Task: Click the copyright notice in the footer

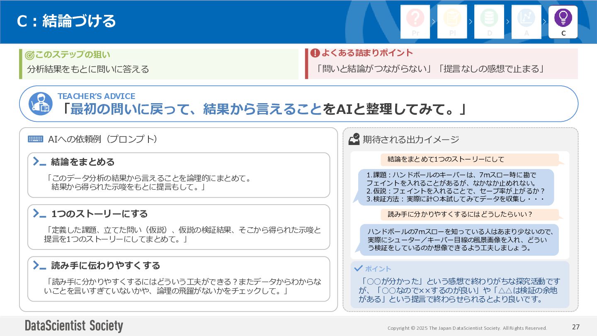Action: (x=467, y=328)
